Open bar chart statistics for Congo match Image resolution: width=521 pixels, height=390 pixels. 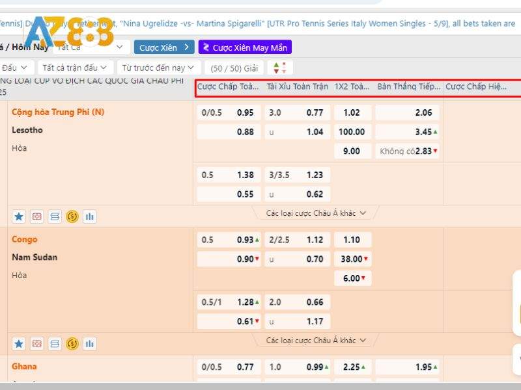[x=90, y=344]
